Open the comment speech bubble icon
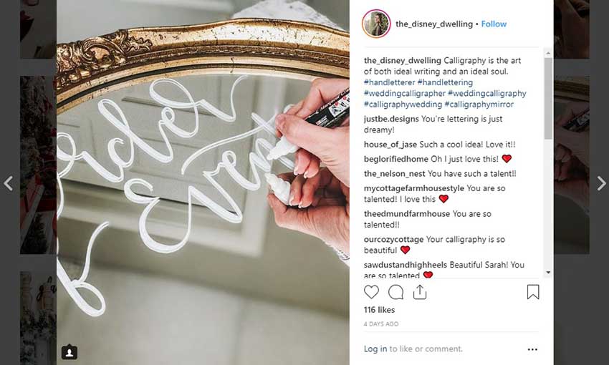This screenshot has height=365, width=609. coord(395,292)
